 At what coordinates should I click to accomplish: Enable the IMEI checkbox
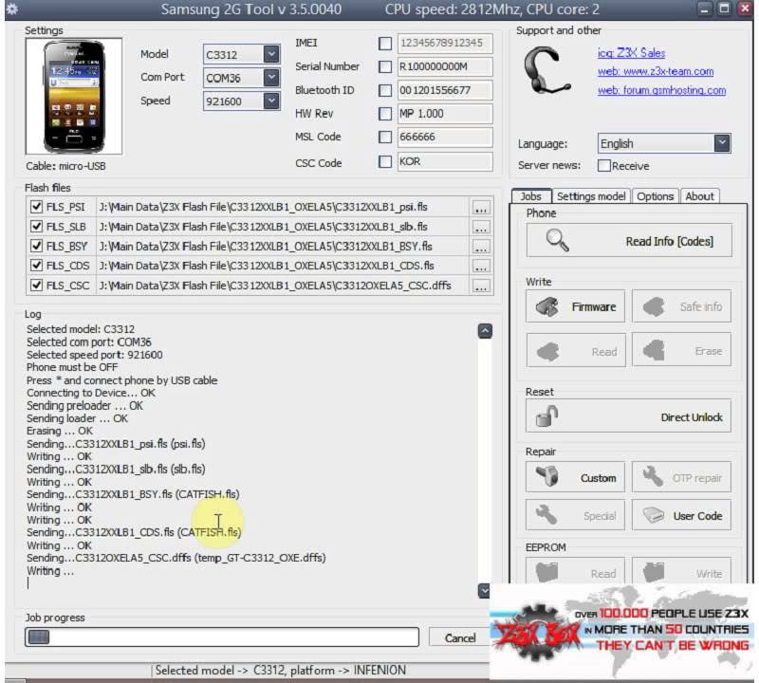click(385, 44)
